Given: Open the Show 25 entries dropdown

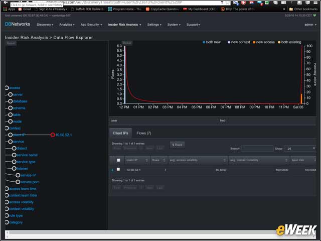Looking at the screenshot, I should pyautogui.click(x=300, y=149).
